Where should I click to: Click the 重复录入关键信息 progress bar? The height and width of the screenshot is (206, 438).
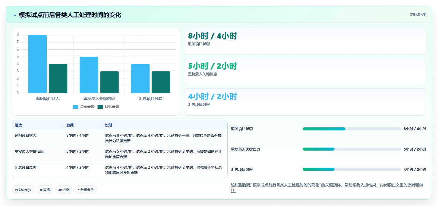pyautogui.click(x=352, y=149)
